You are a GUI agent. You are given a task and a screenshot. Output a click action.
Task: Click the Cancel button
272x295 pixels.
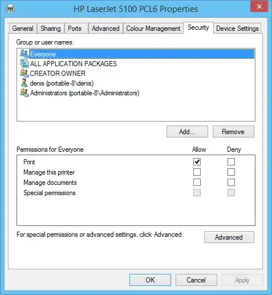196,280
